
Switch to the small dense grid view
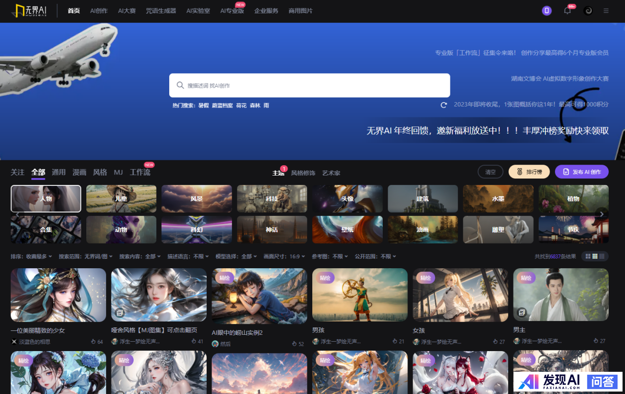pyautogui.click(x=602, y=256)
